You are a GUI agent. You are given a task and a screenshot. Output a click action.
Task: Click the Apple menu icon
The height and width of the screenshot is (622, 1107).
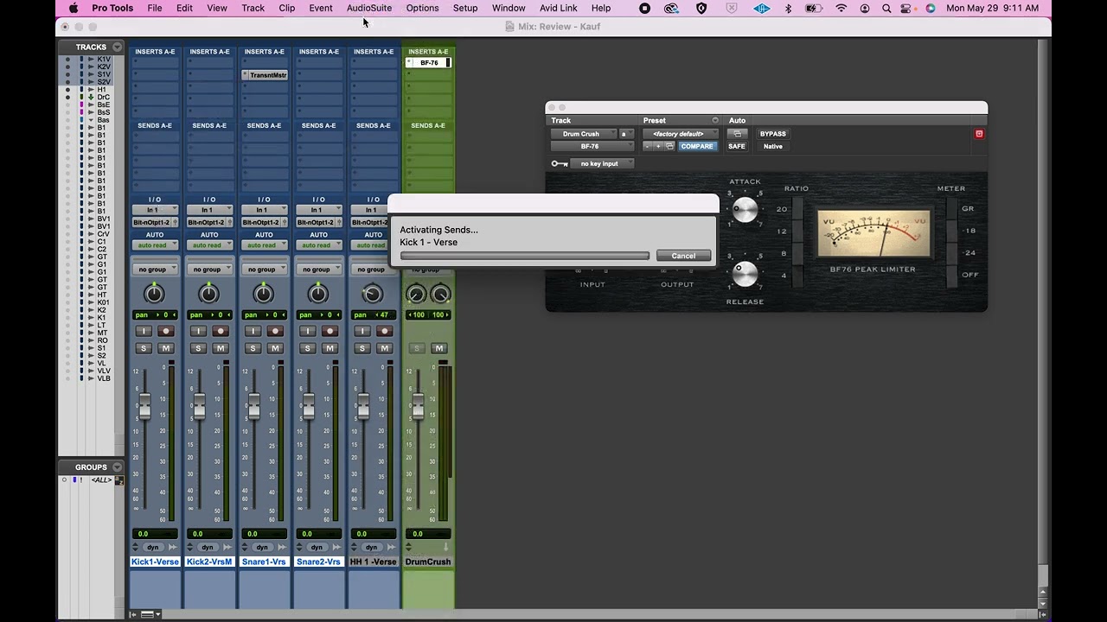[x=73, y=8]
